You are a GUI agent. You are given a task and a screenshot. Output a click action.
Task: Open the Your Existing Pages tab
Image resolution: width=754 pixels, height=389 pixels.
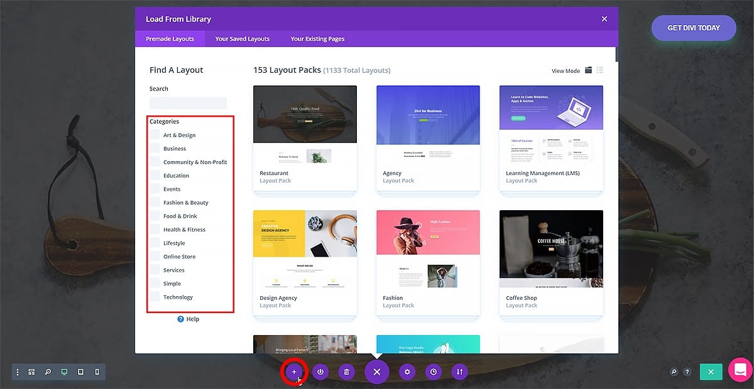317,39
